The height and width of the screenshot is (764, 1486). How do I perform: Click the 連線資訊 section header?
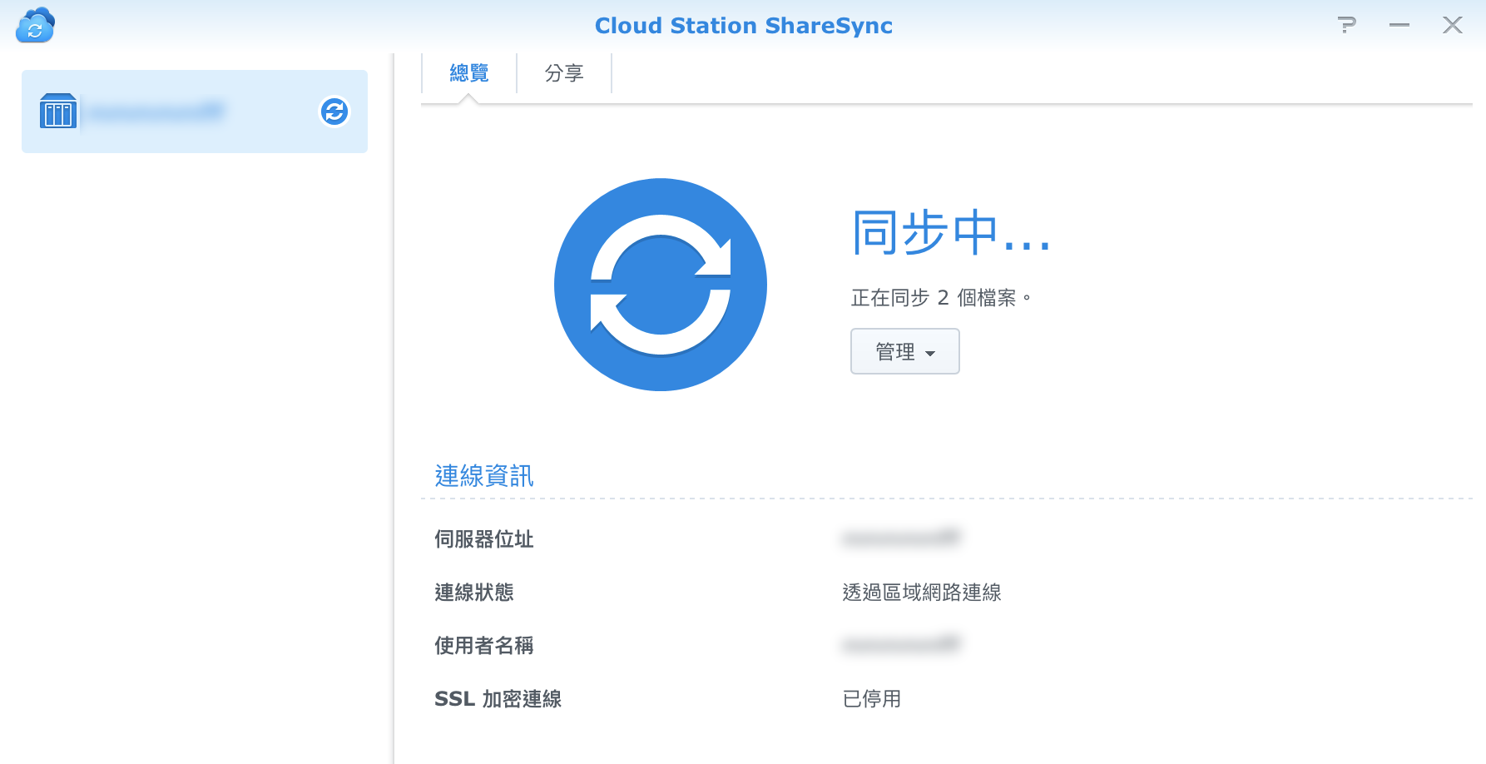click(484, 476)
